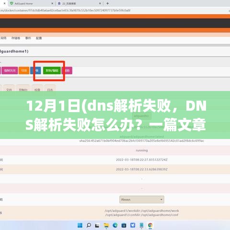Open a new browser tab
The width and height of the screenshot is (230, 230).
107,3
